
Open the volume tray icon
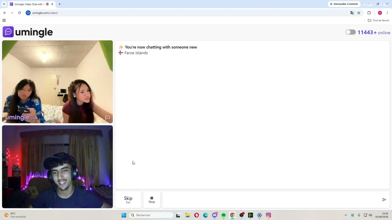(371, 215)
